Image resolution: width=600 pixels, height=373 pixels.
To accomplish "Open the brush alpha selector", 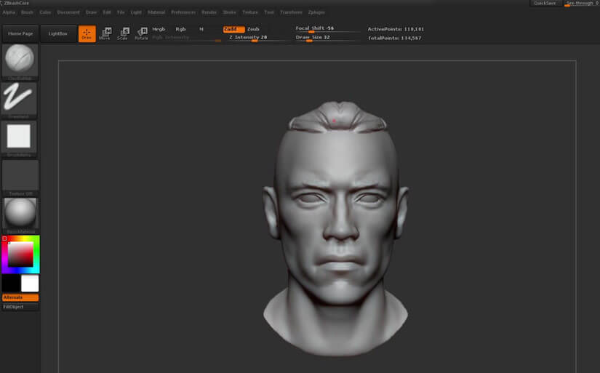I will click(x=19, y=137).
